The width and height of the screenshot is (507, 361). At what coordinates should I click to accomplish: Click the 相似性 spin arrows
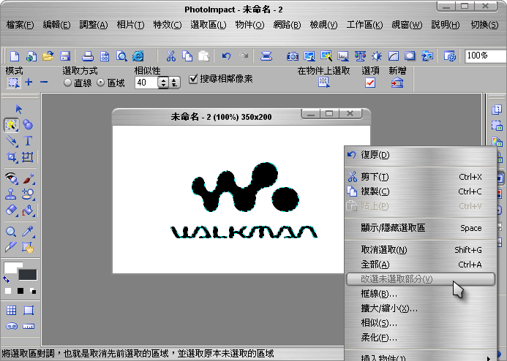(163, 83)
